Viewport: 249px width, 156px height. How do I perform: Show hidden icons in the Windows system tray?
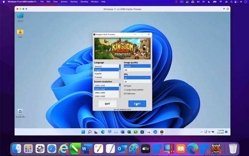tap(201, 132)
